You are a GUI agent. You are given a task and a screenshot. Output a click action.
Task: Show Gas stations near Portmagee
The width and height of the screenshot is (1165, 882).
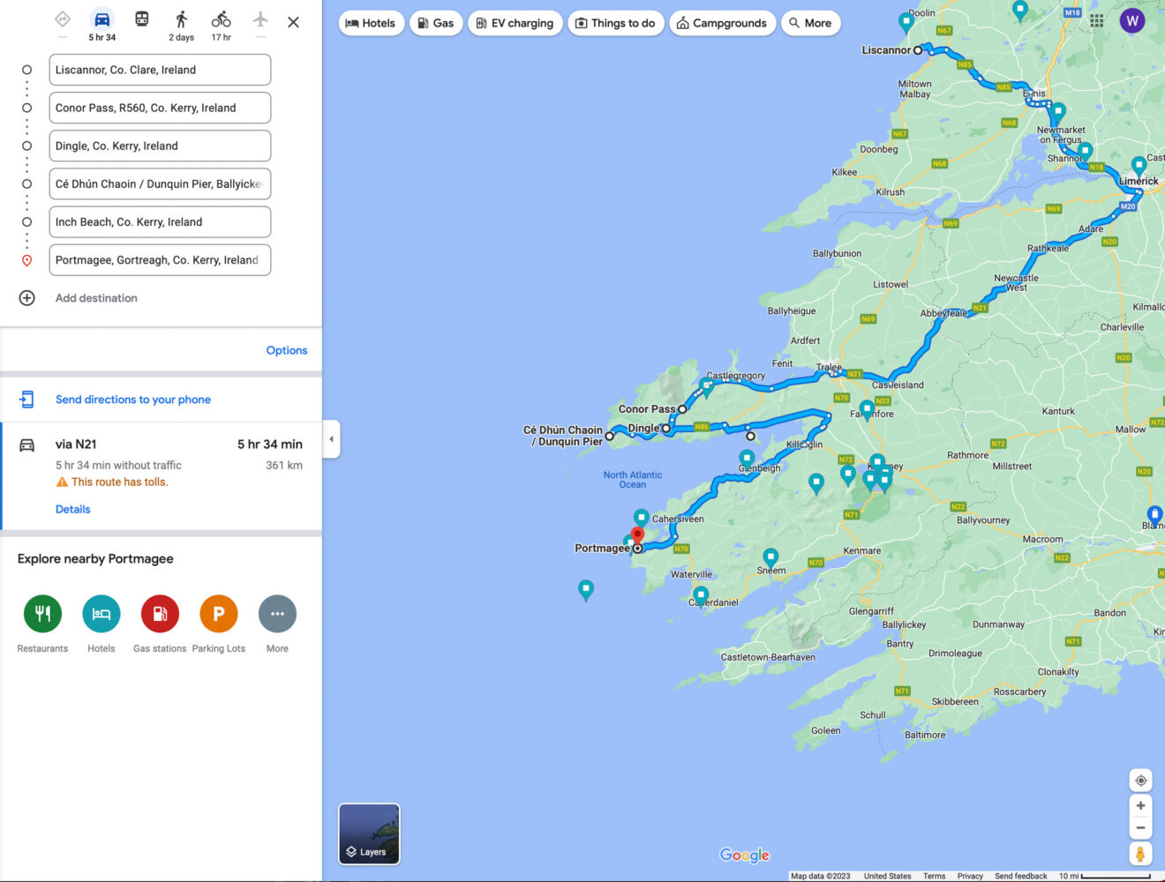pyautogui.click(x=160, y=613)
